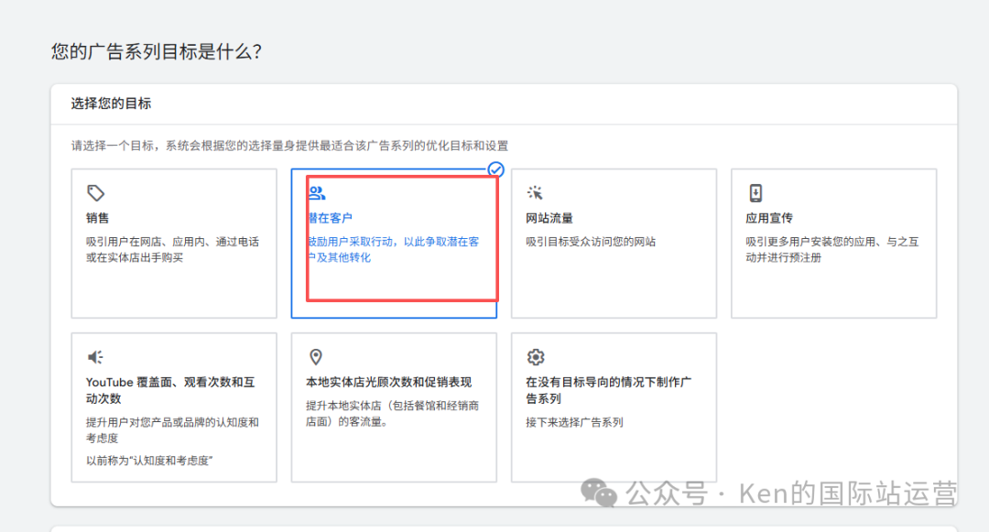Viewport: 989px width, 532px height.
Task: Click the megaphone icon for YouTube goal
Action: coord(95,357)
